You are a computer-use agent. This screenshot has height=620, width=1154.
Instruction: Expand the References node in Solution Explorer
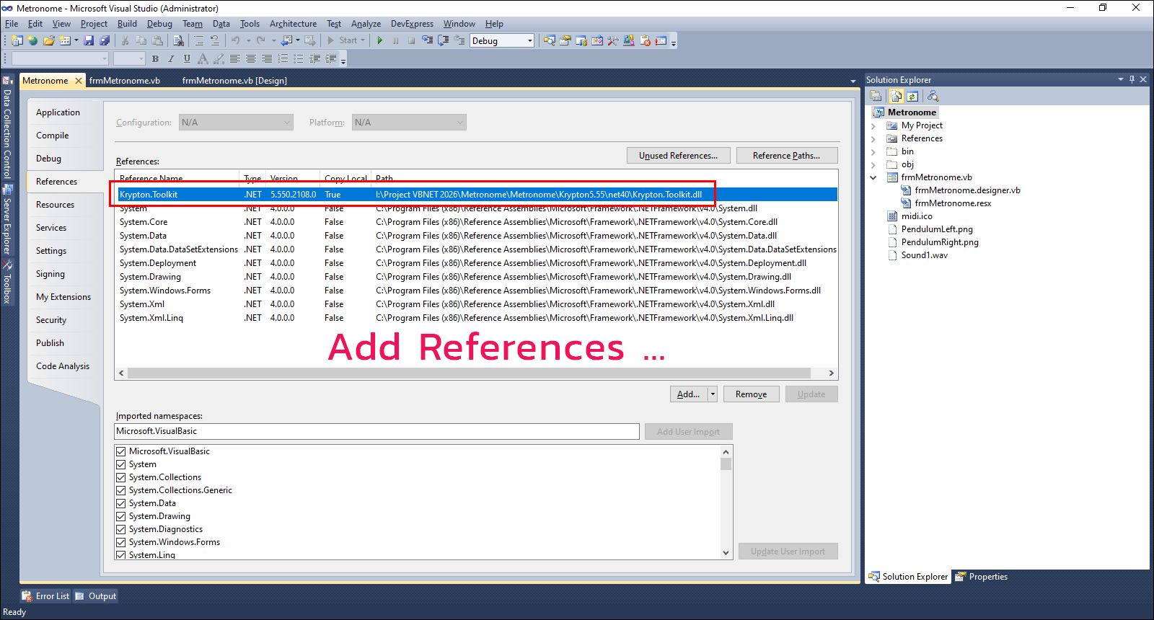click(x=873, y=138)
